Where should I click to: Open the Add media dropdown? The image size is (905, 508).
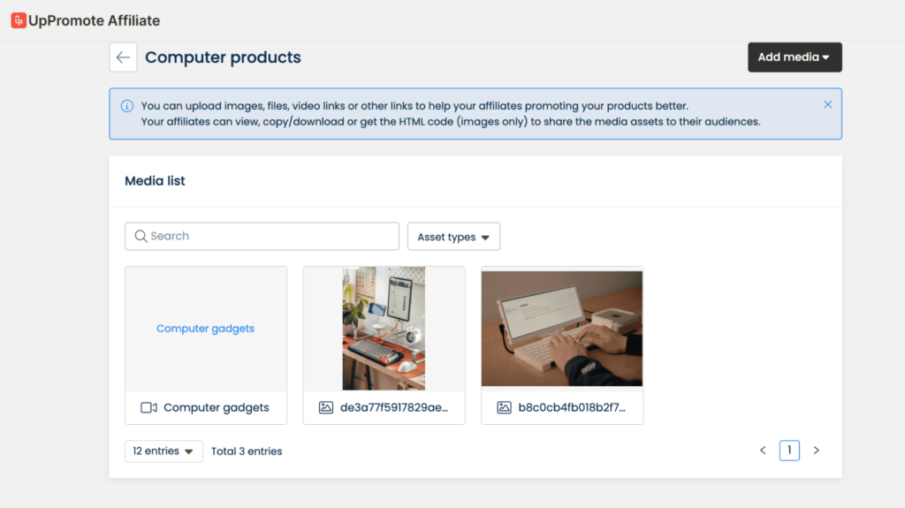(x=795, y=57)
